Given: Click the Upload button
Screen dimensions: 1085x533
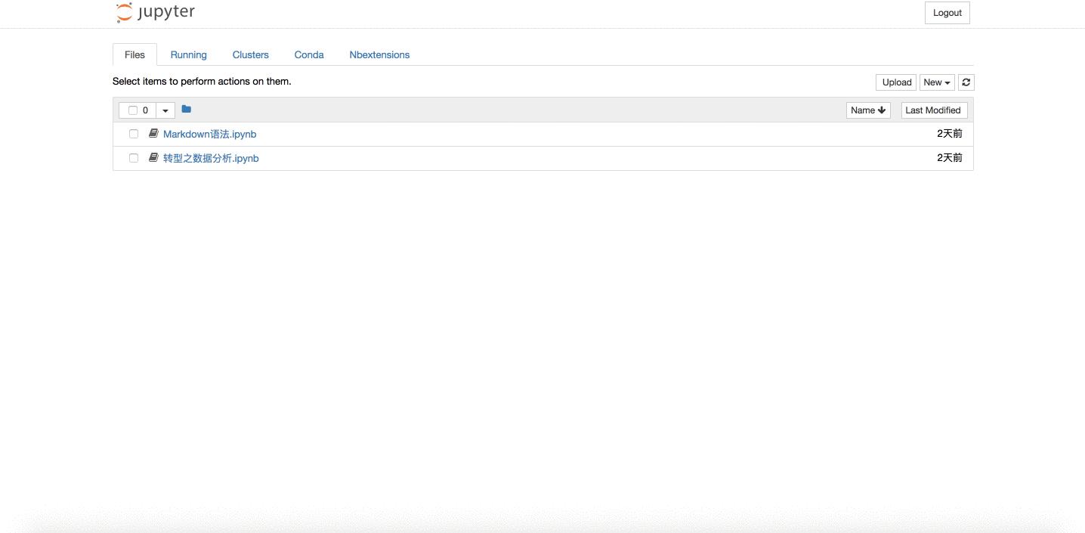Looking at the screenshot, I should [x=895, y=82].
